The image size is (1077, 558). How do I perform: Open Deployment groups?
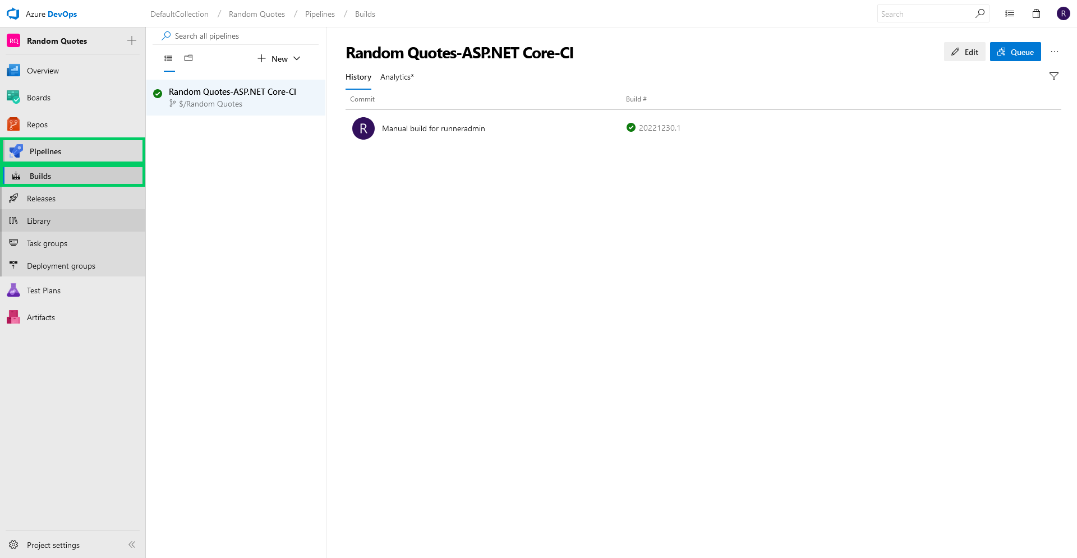coord(73,266)
